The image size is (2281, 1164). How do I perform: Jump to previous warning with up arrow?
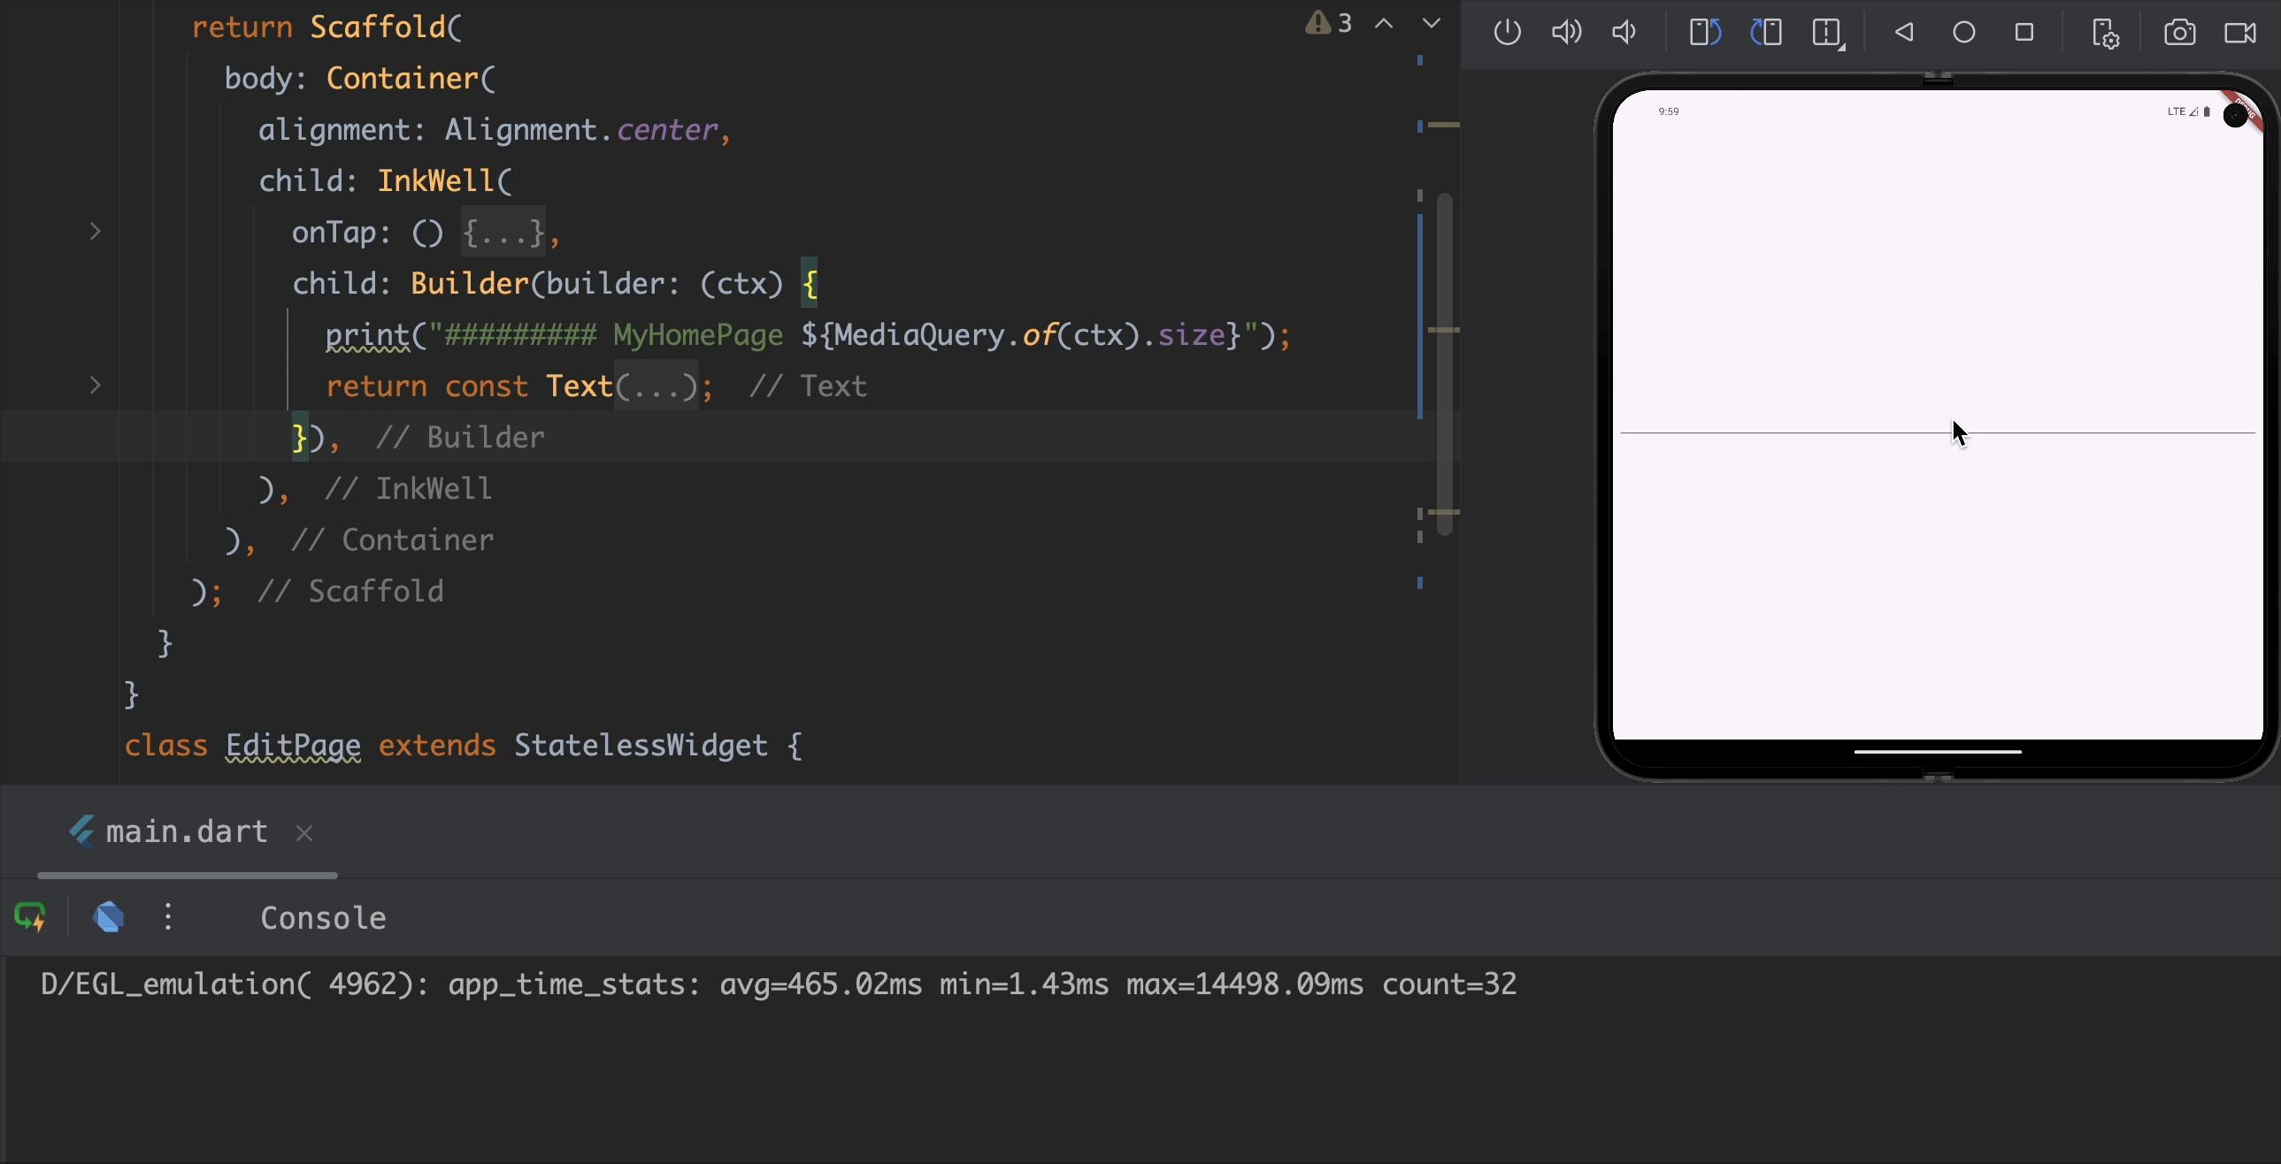coord(1385,23)
